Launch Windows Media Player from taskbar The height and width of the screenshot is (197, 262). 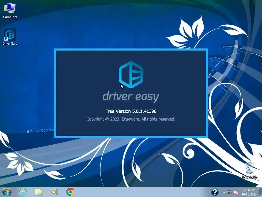[54, 192]
